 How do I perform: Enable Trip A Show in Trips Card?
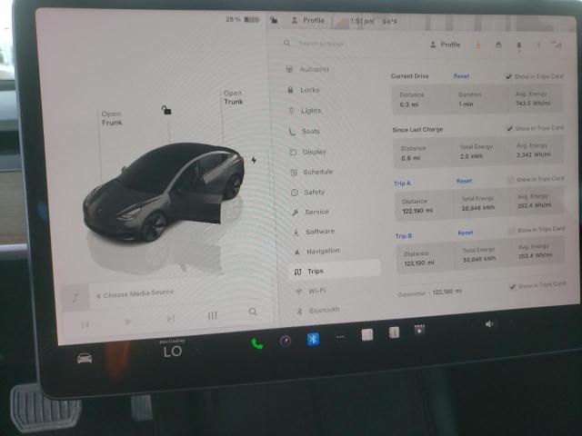[511, 180]
